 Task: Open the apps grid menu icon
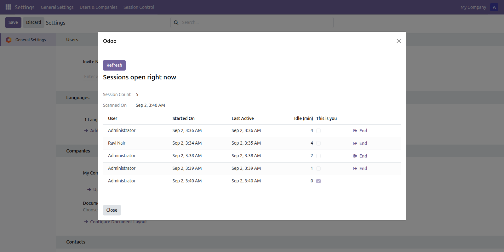(x=9, y=7)
